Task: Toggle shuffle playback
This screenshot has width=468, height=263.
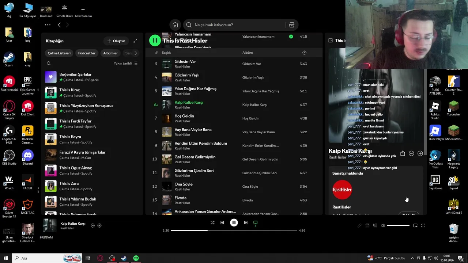Action: click(212, 222)
